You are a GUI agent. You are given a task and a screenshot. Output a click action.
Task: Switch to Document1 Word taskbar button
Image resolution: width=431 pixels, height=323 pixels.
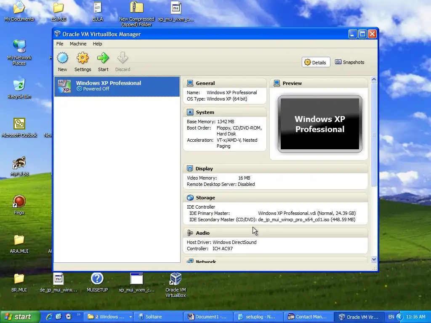point(208,317)
